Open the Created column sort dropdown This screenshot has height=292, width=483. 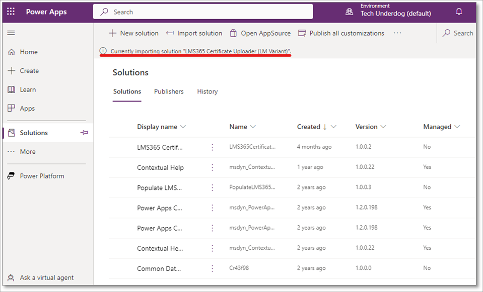coord(333,127)
